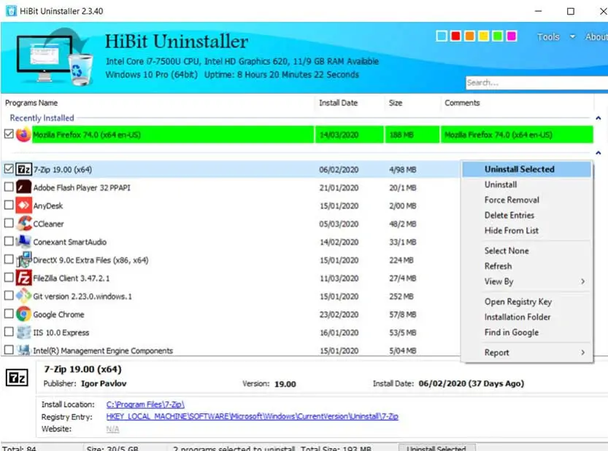Uncheck the Mozilla Firefox 74.0 checkbox
608x451 pixels.
pyautogui.click(x=9, y=134)
